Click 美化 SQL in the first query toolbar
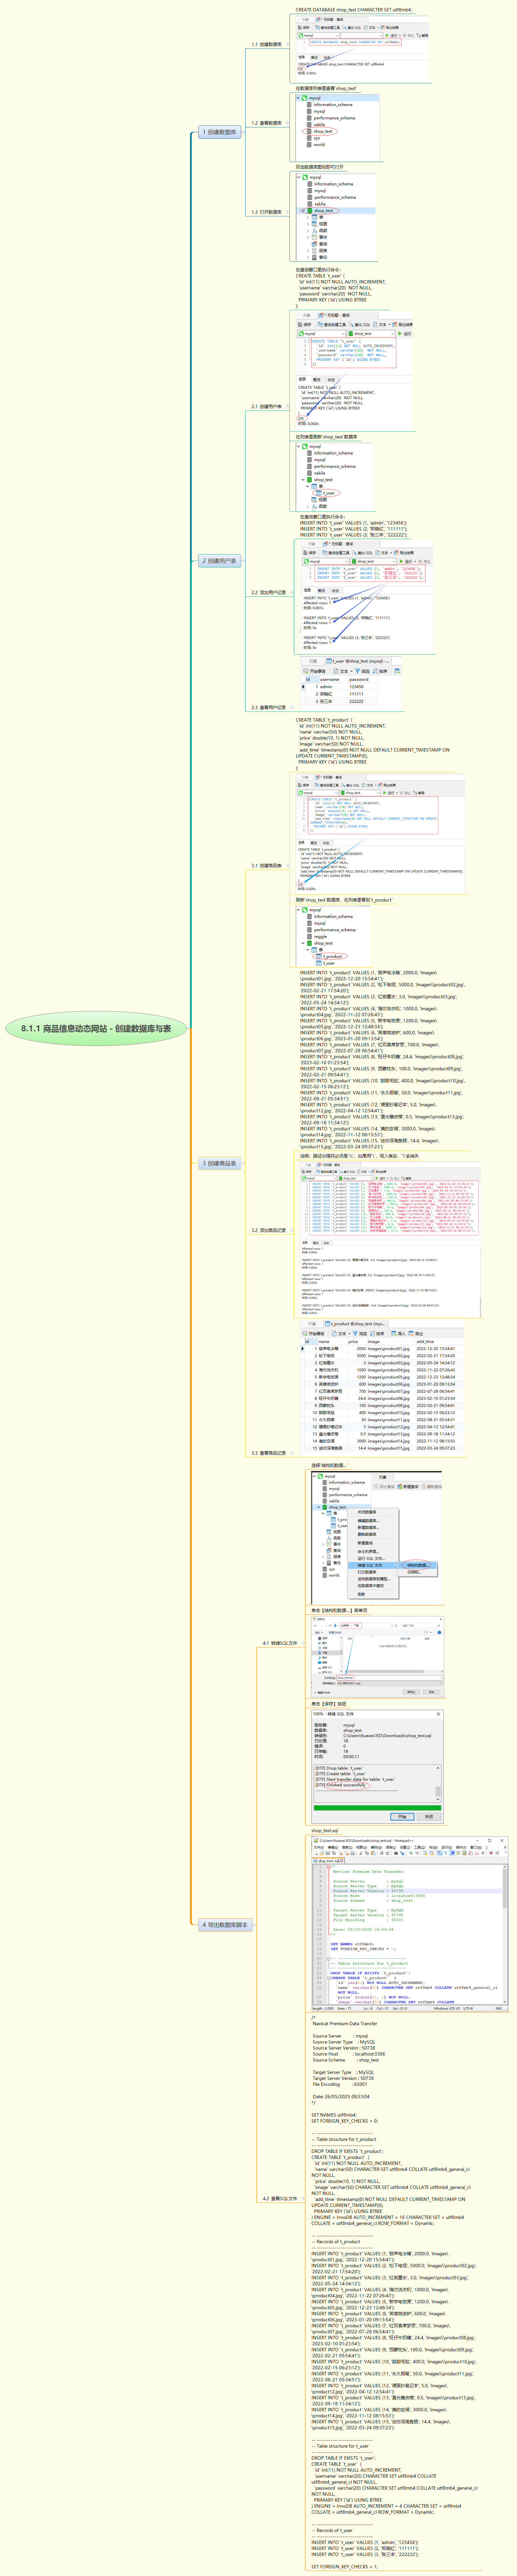517x2576 pixels. pyautogui.click(x=352, y=28)
